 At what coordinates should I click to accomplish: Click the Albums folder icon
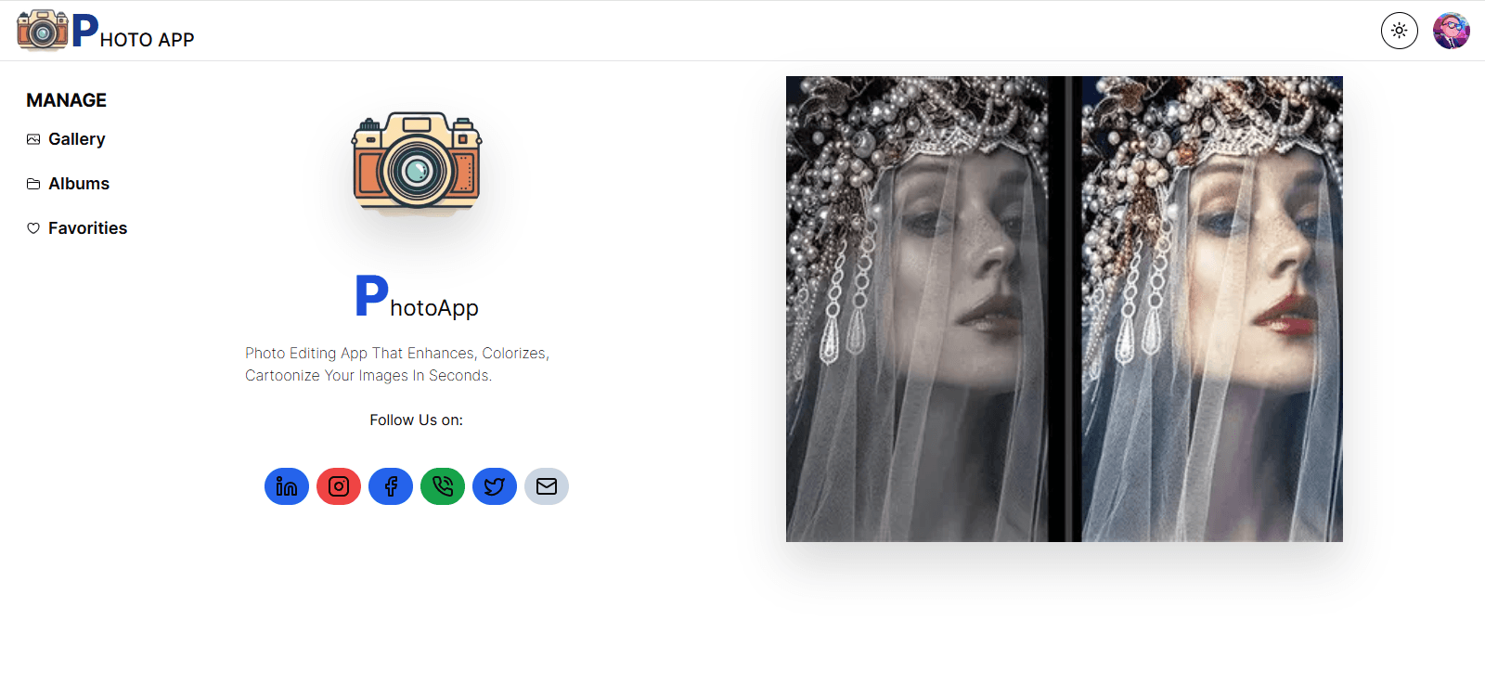pos(33,184)
